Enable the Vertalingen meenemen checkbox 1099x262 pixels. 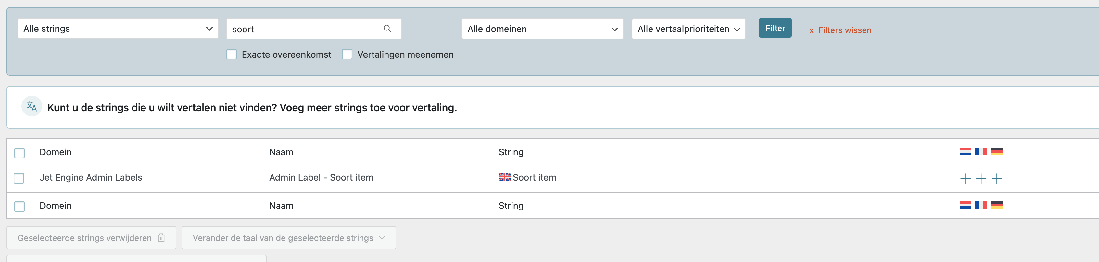tap(347, 54)
